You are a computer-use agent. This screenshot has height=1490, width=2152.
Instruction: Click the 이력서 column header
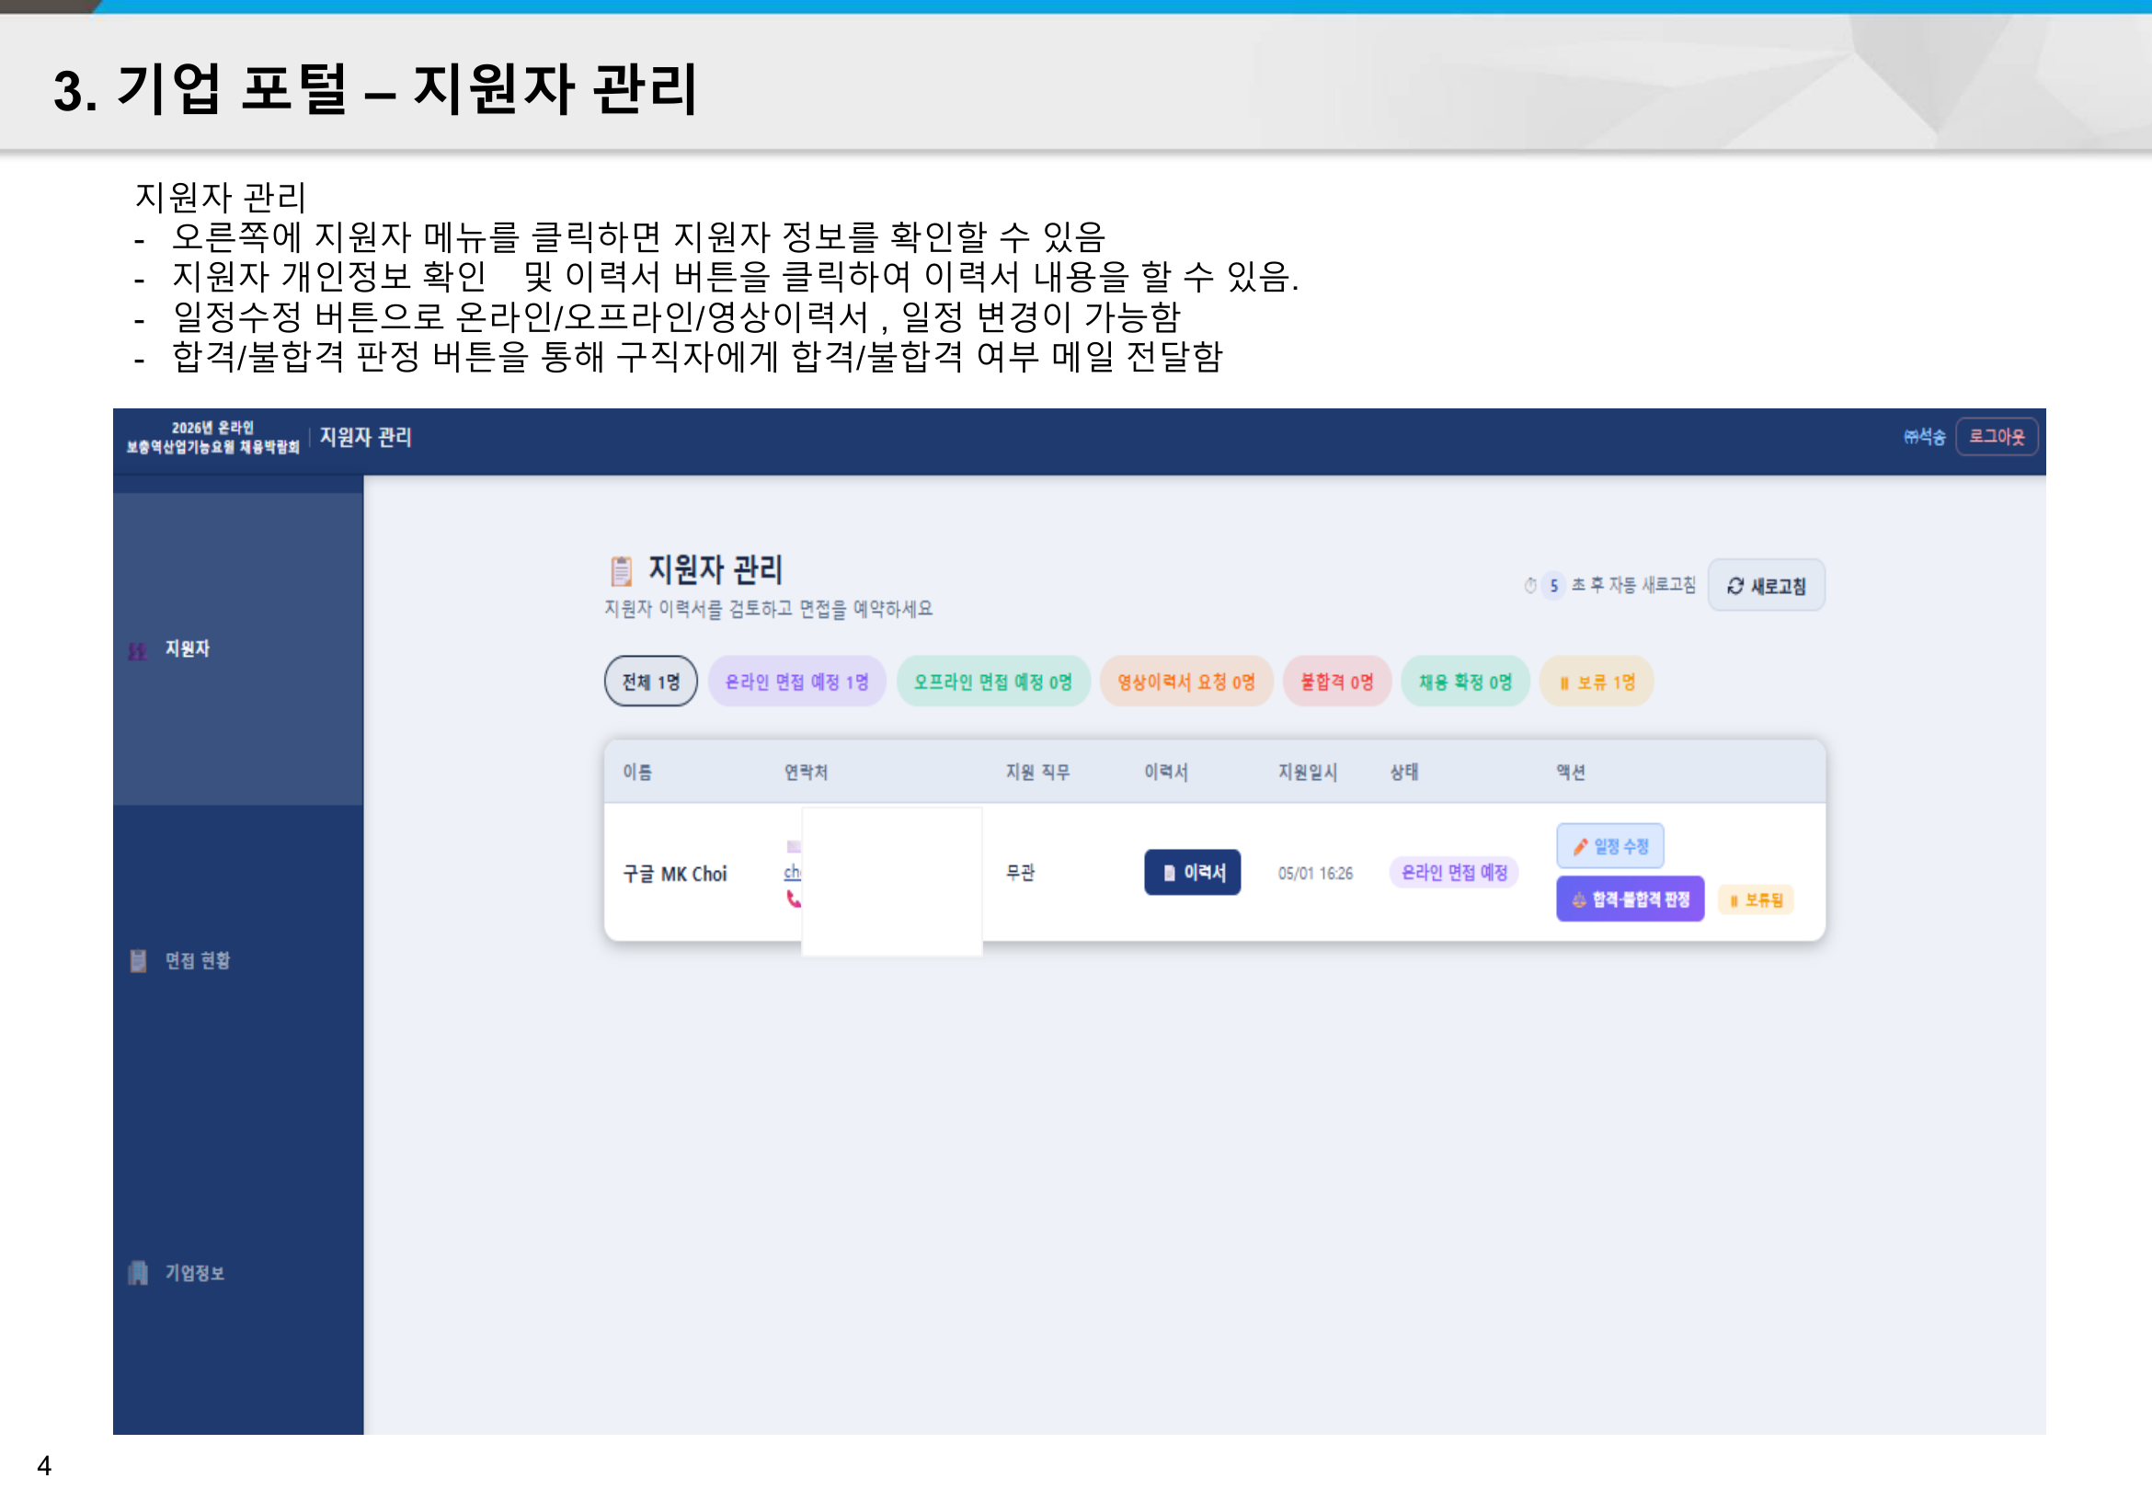1165,771
